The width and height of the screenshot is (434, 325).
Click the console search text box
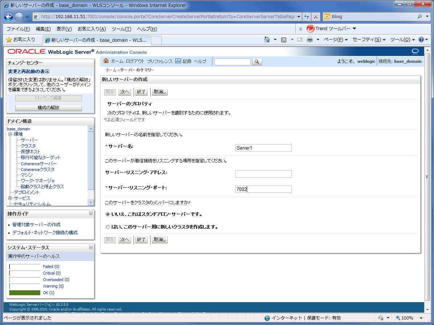click(x=233, y=62)
